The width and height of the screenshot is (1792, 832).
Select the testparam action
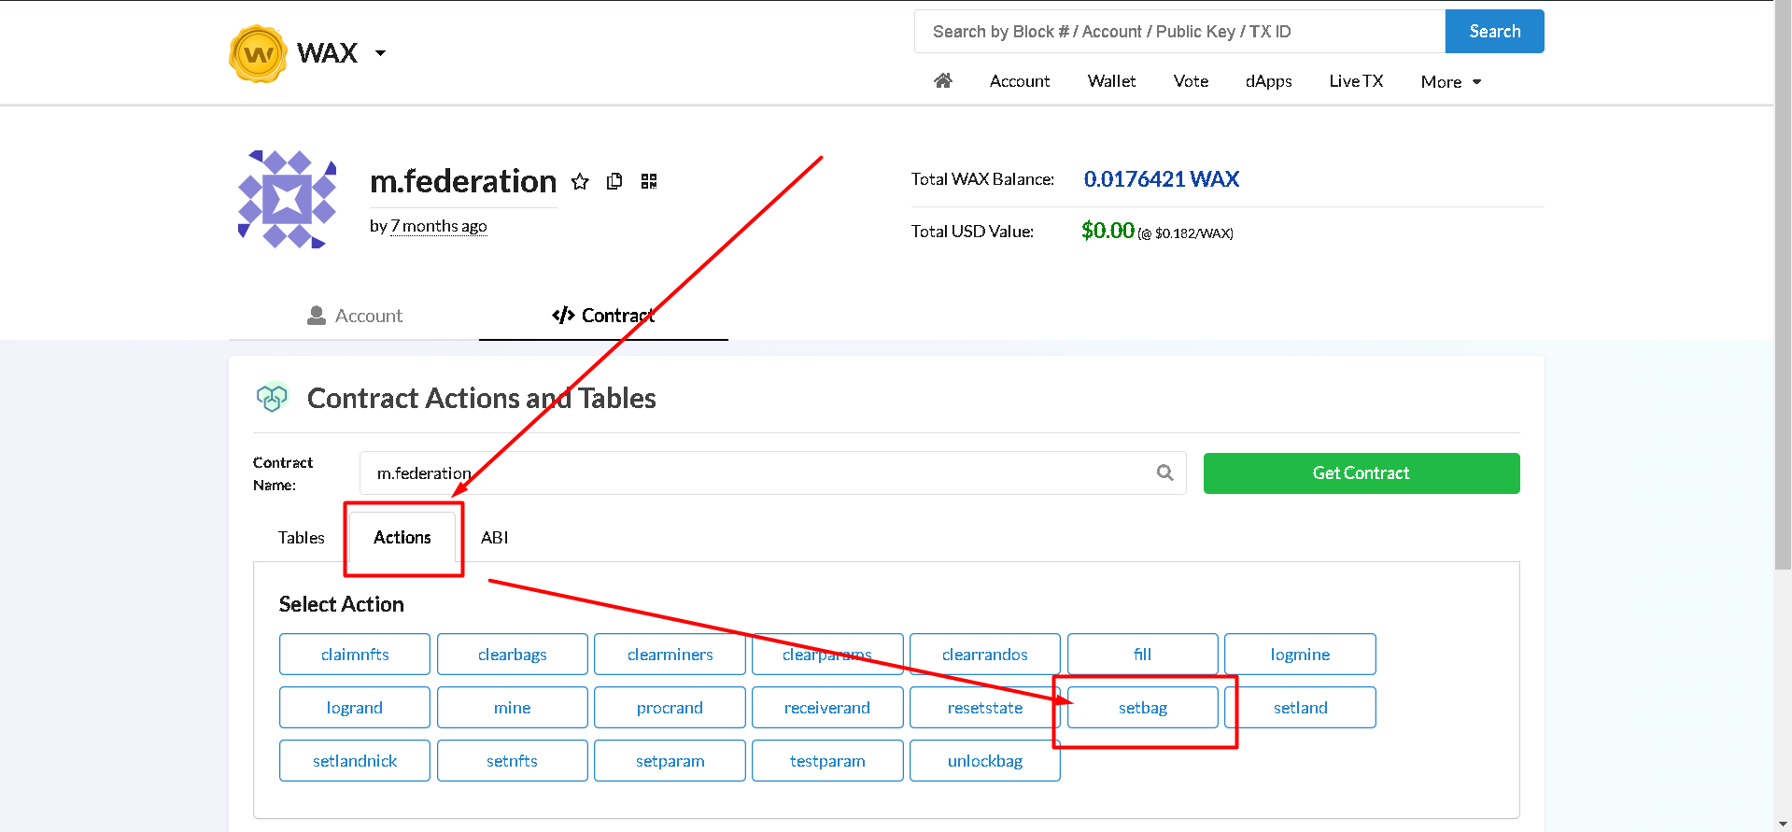click(x=827, y=761)
